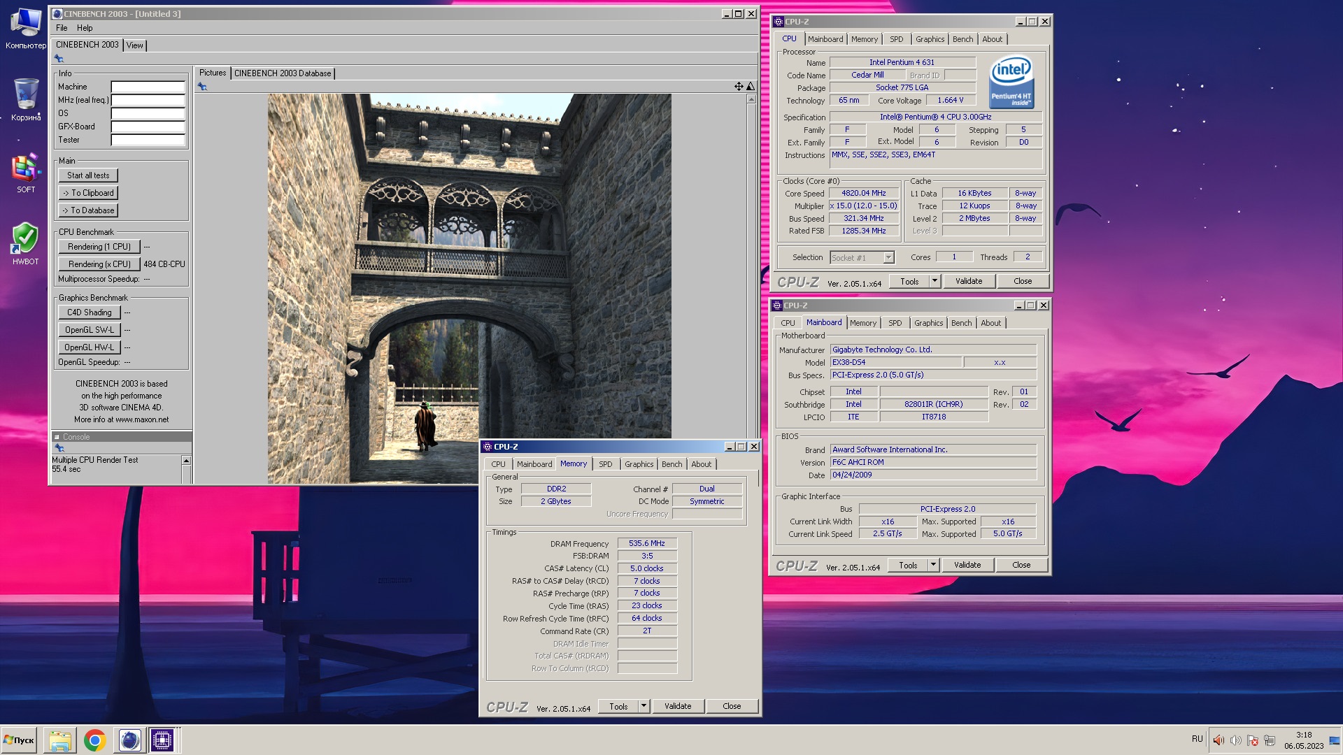Click the To Database button
Viewport: 1343px width, 755px height.
(x=88, y=210)
